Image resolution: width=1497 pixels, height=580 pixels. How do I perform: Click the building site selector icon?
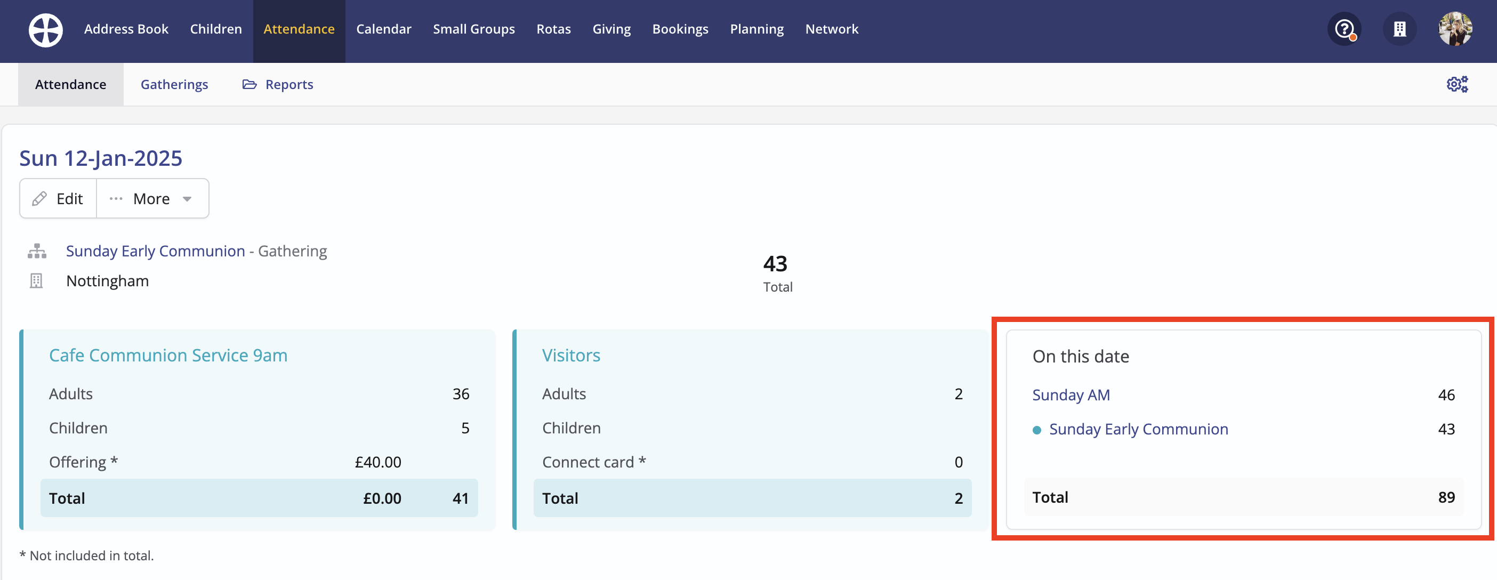tap(1399, 29)
